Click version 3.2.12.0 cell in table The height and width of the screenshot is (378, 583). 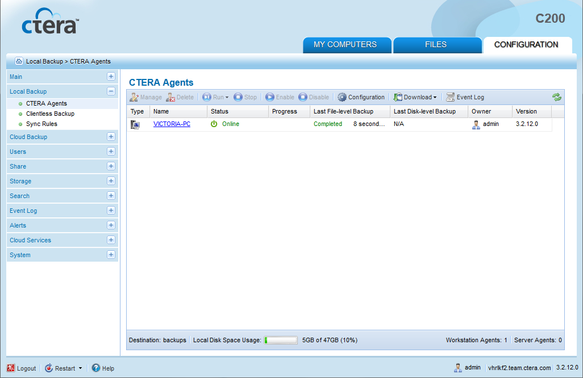point(527,124)
